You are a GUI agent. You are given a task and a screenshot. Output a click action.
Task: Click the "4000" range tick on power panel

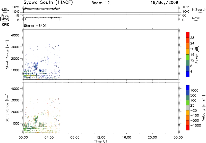coord(15,35)
